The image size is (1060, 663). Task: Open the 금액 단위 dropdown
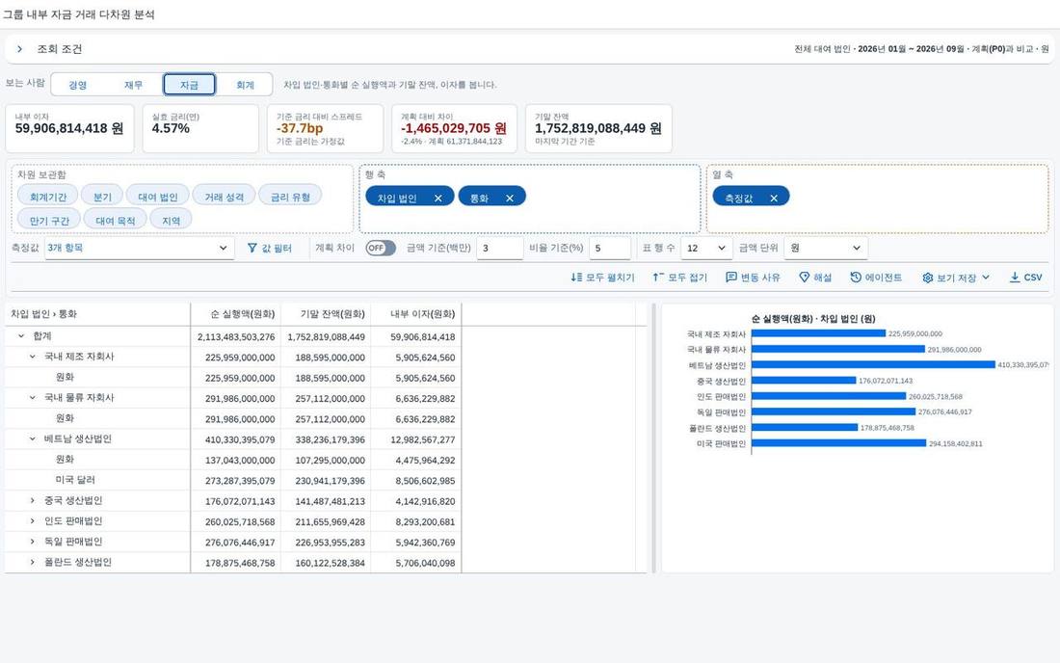826,248
